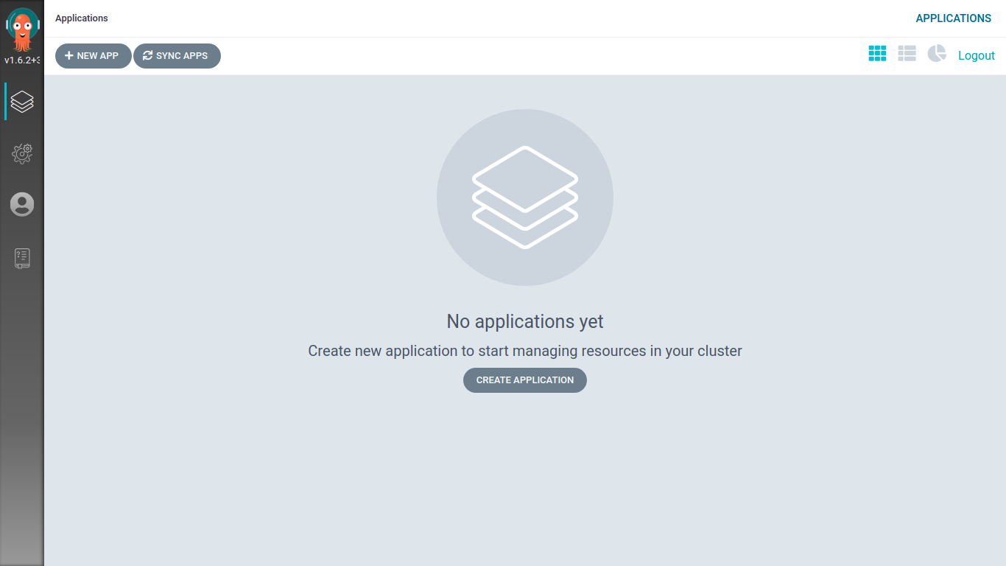Click the NEW APP button
Screen dimensions: 1006x566
pos(94,56)
